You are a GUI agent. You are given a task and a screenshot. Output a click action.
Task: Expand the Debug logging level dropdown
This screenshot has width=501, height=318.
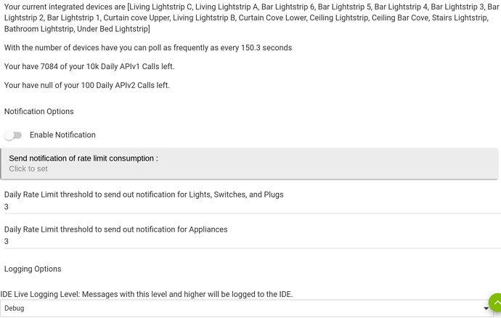[x=246, y=309]
